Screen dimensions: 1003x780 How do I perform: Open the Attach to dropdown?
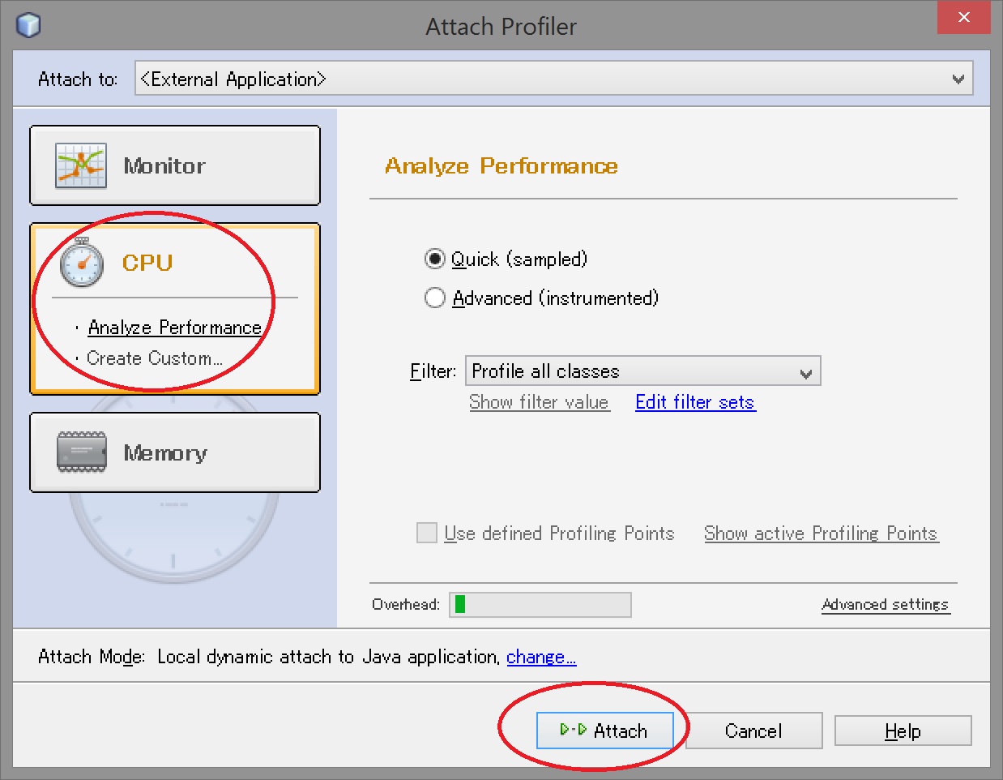coord(958,79)
